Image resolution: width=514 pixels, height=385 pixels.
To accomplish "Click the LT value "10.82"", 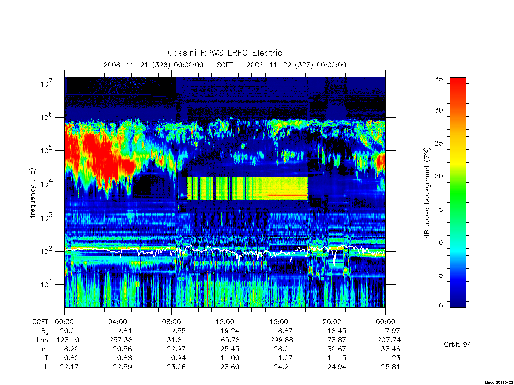I will coord(69,358).
